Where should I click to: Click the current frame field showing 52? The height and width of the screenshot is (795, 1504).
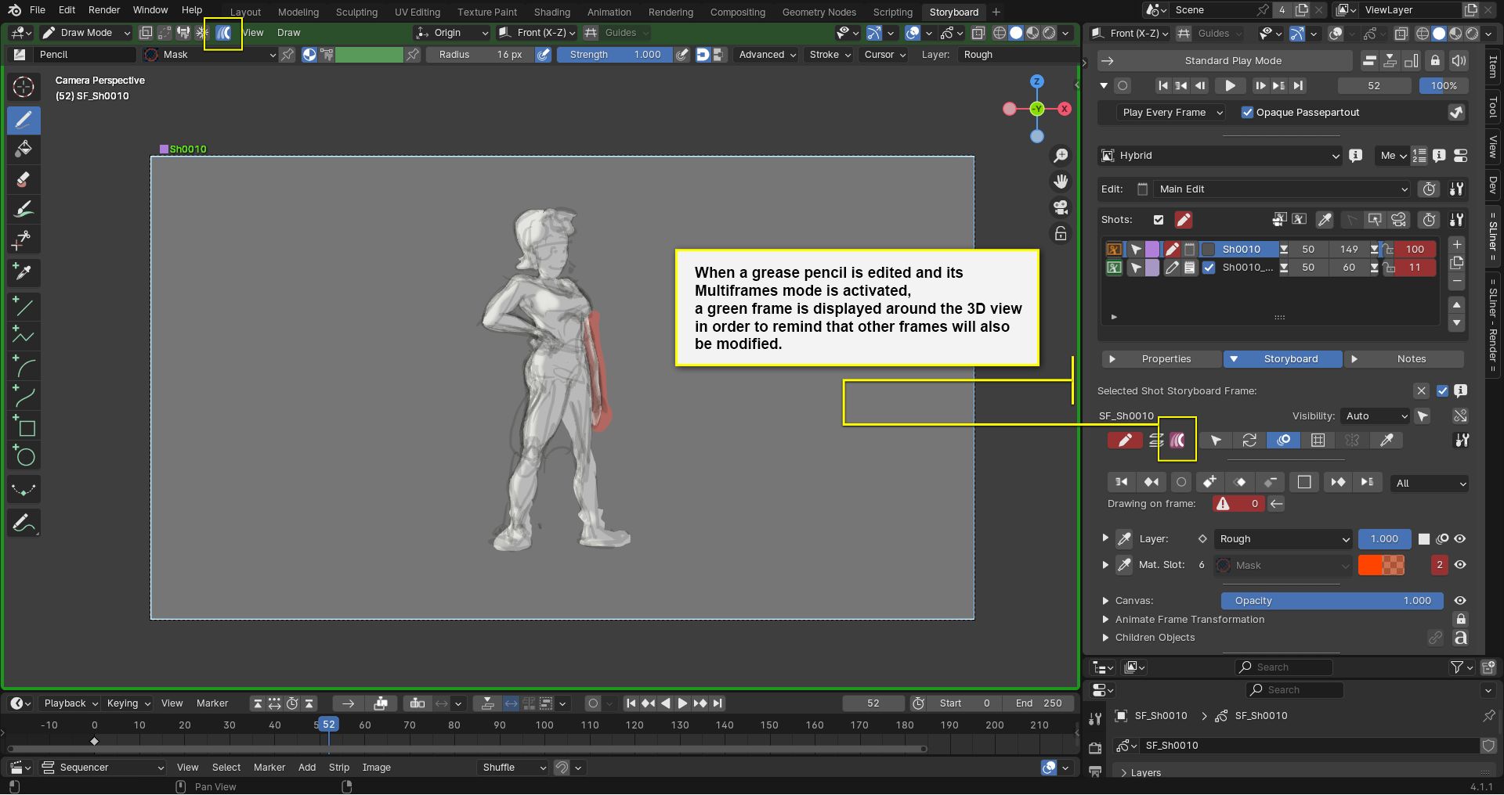tap(1373, 85)
